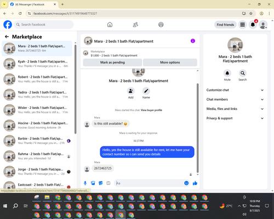Expand Privacy & support section
The height and width of the screenshot is (219, 274).
[235, 118]
